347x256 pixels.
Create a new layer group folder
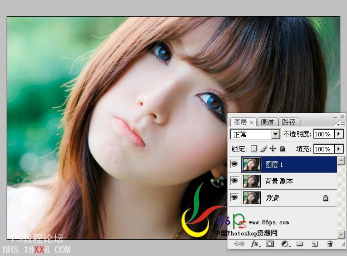coord(299,244)
